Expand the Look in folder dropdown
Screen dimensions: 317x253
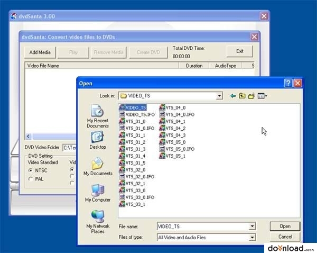219,96
